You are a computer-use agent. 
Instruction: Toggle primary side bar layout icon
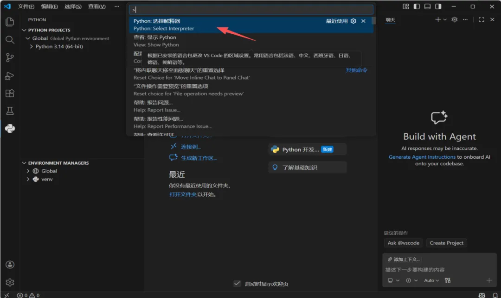point(417,6)
